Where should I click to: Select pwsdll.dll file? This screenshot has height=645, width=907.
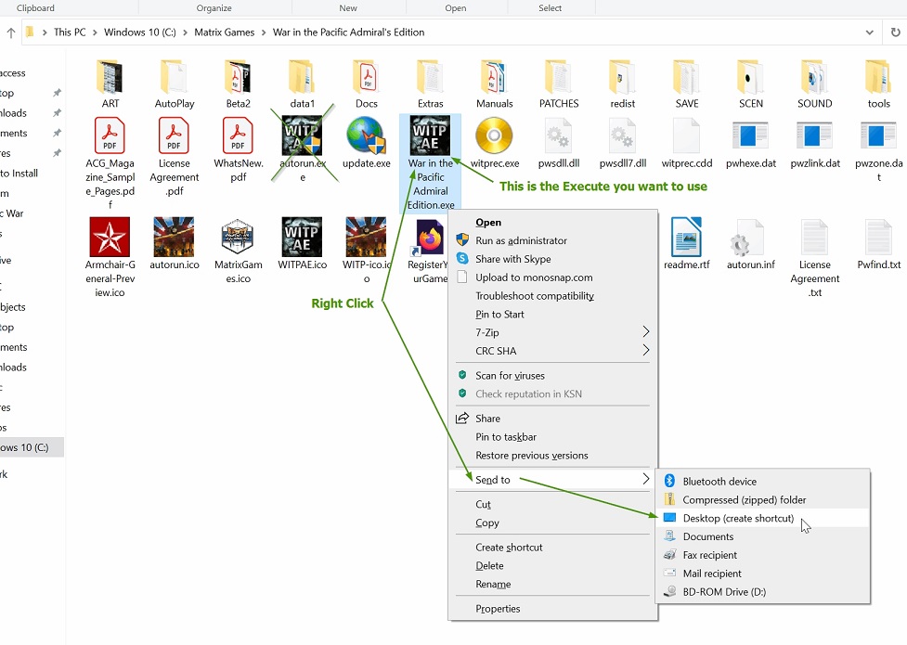[x=559, y=142]
